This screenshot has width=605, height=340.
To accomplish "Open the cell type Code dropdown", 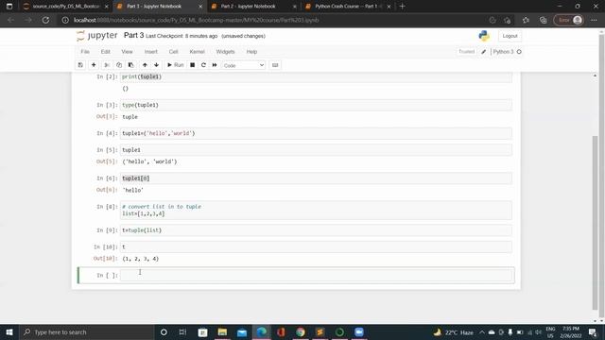I will [x=244, y=65].
